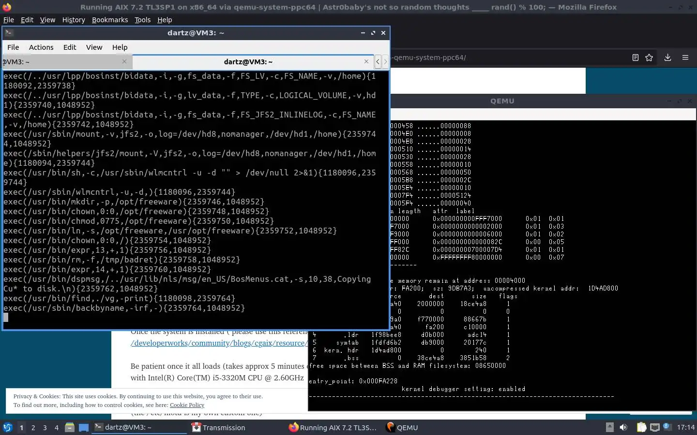
Task: Switch to workspace 1
Action: point(21,427)
